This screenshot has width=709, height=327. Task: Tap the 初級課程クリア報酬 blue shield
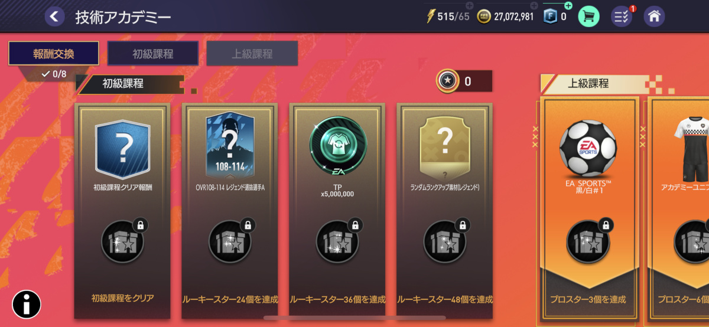coord(123,148)
